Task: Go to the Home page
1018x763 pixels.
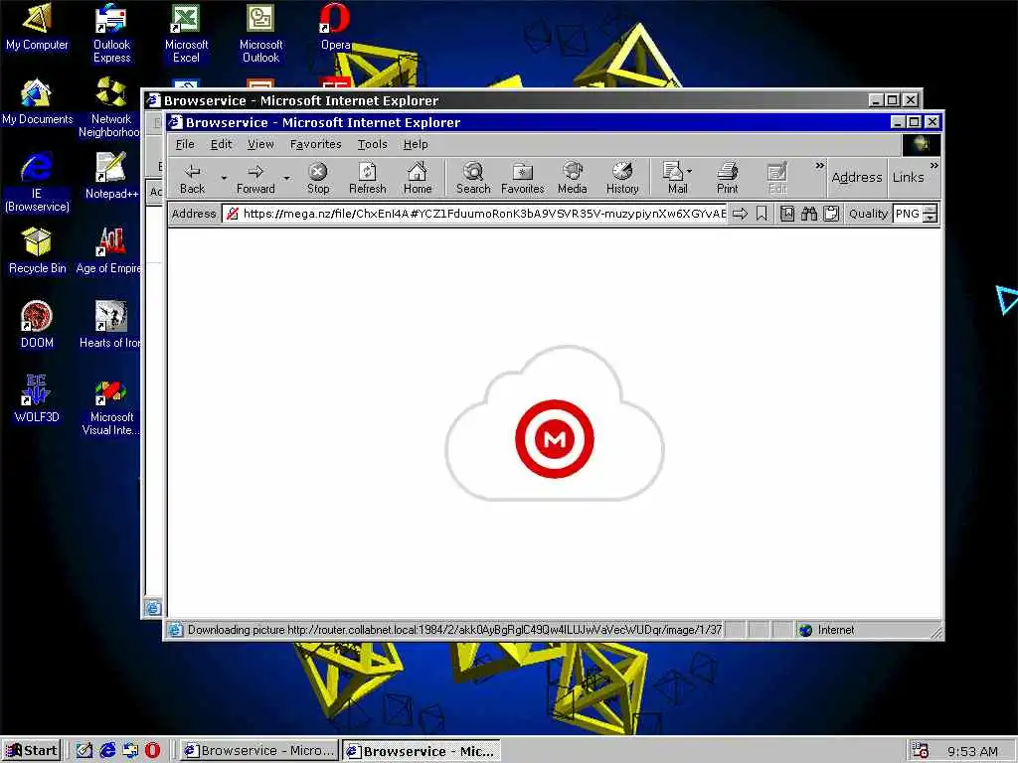Action: click(x=418, y=179)
